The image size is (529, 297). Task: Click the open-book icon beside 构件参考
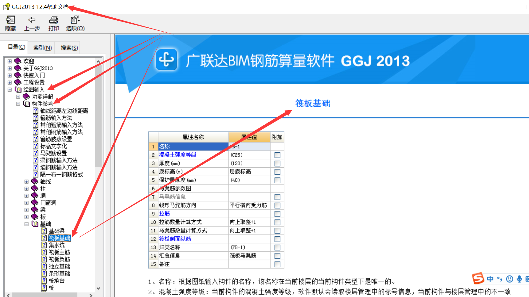coord(26,103)
